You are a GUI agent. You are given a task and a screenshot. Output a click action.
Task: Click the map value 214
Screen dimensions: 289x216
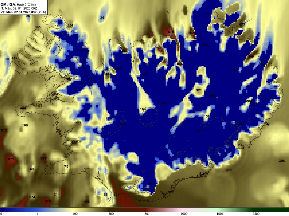(x=57, y=194)
